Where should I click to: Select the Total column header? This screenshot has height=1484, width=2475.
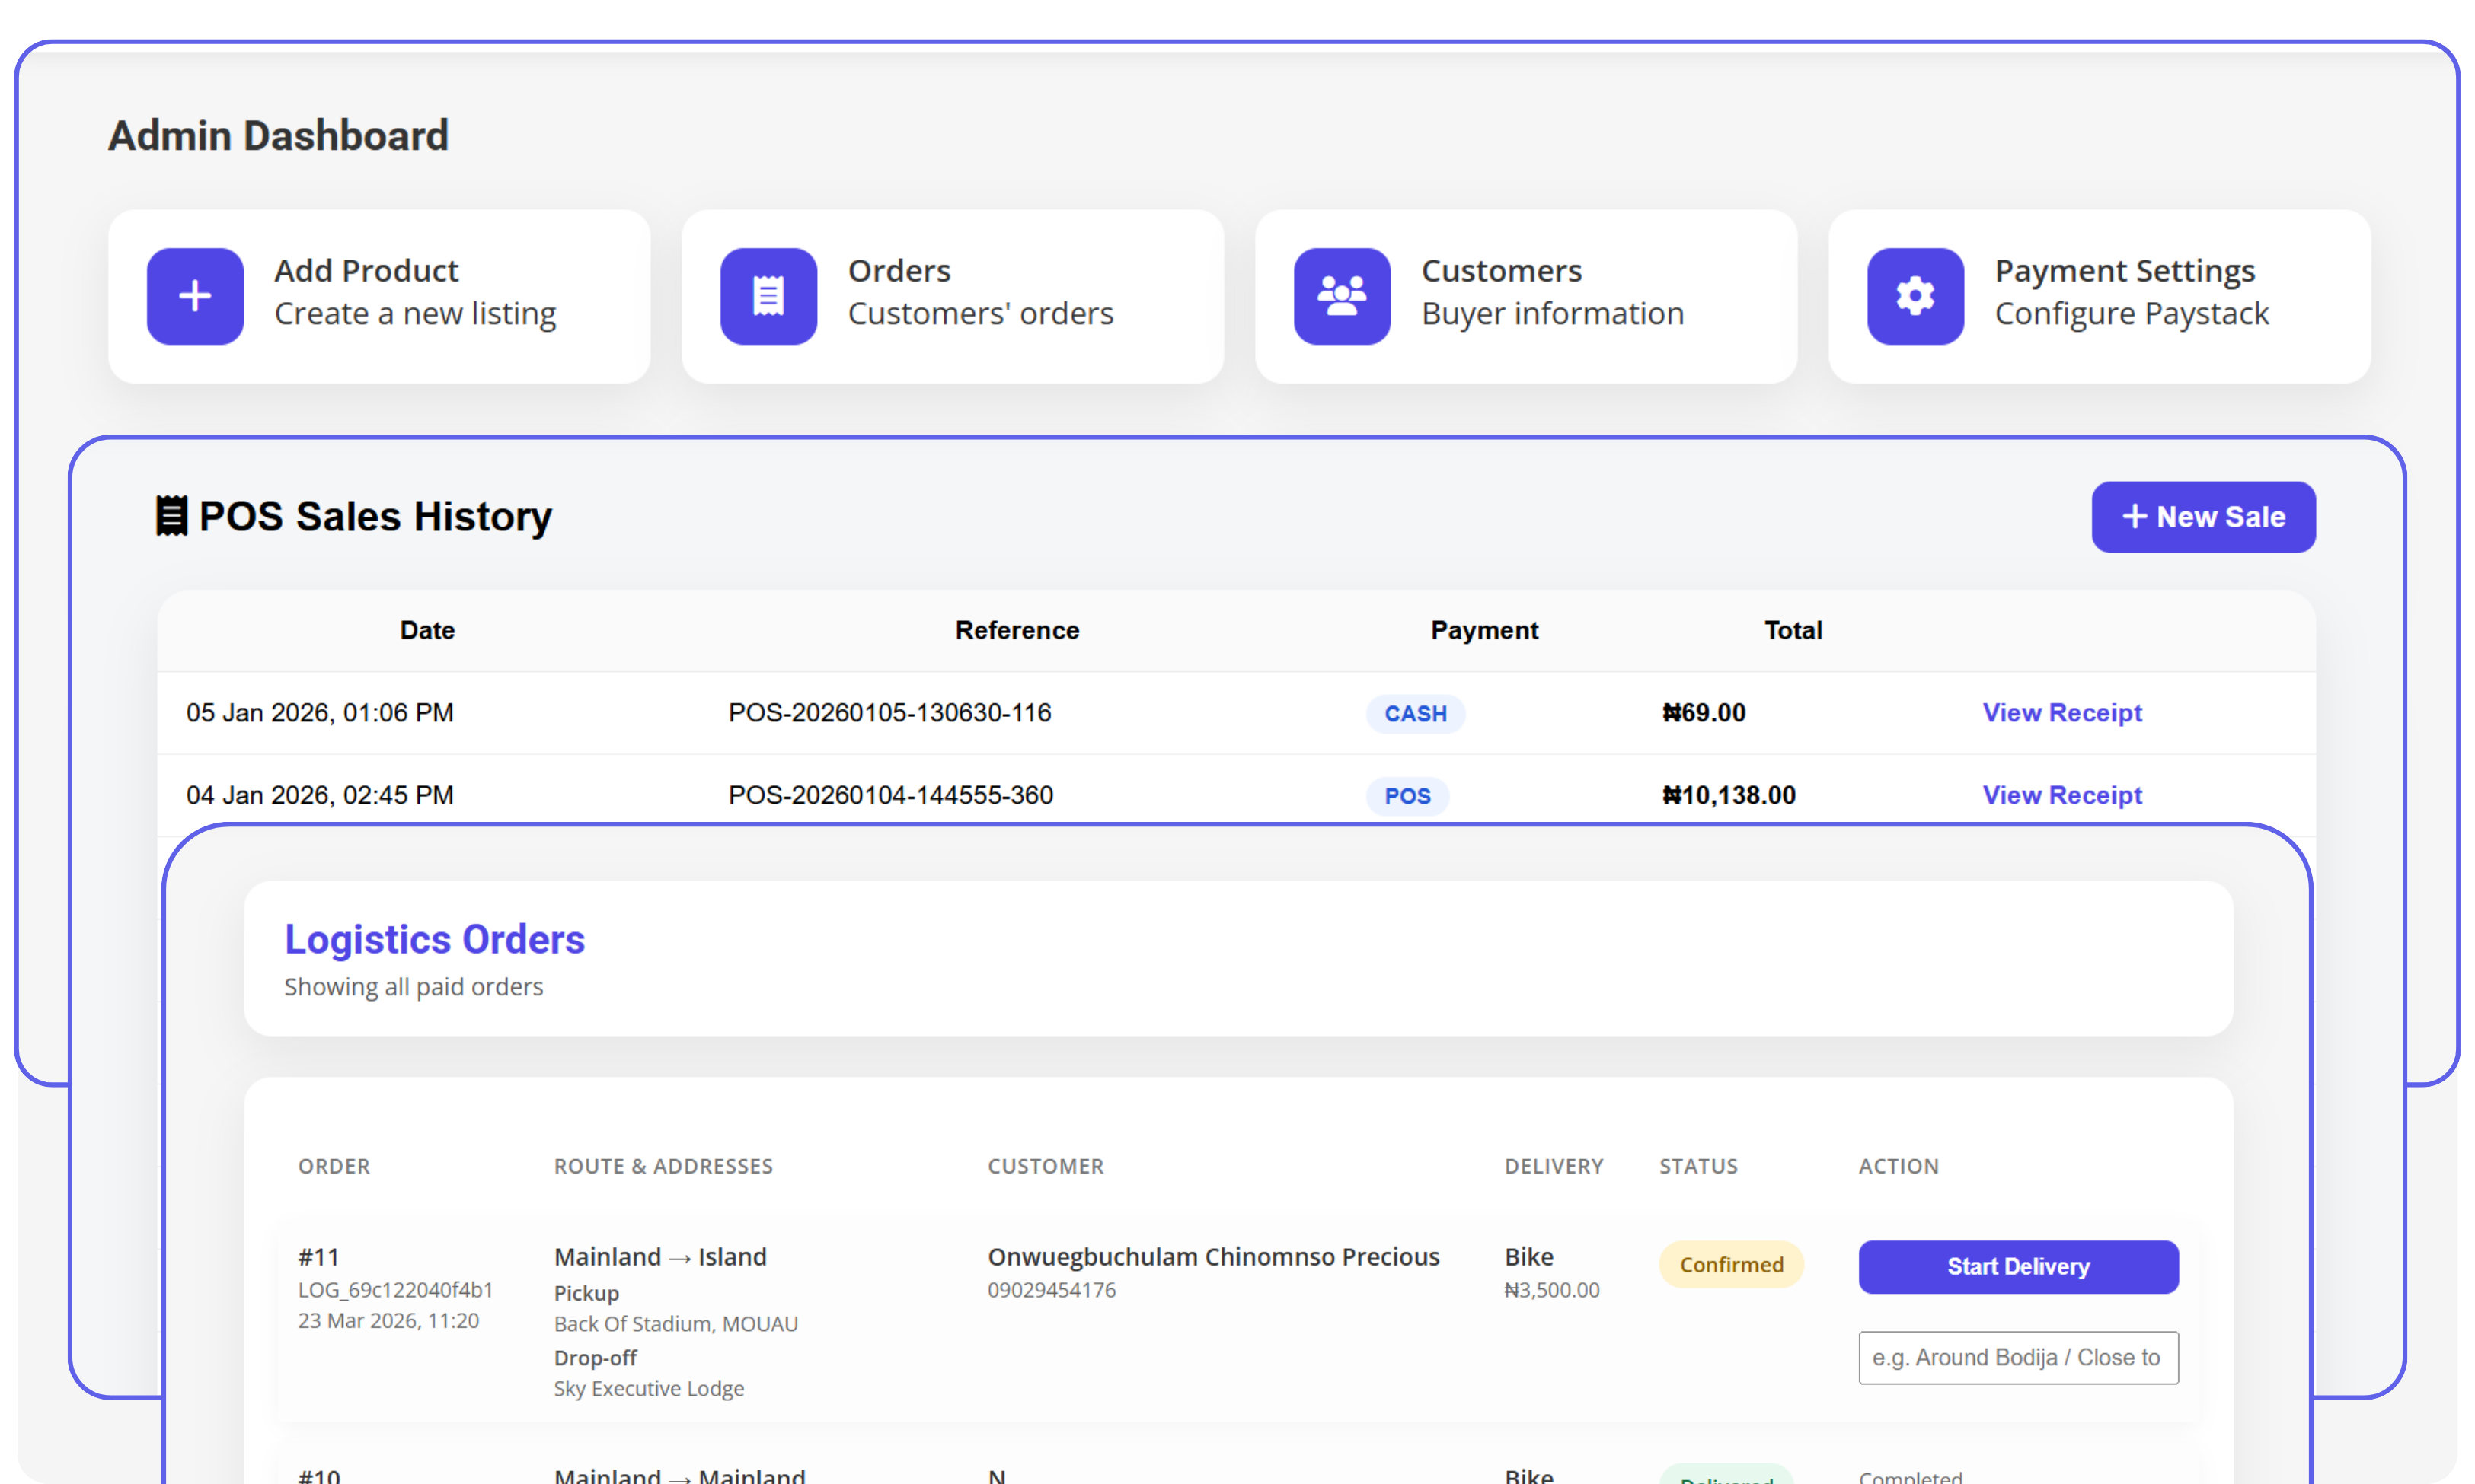1793,630
